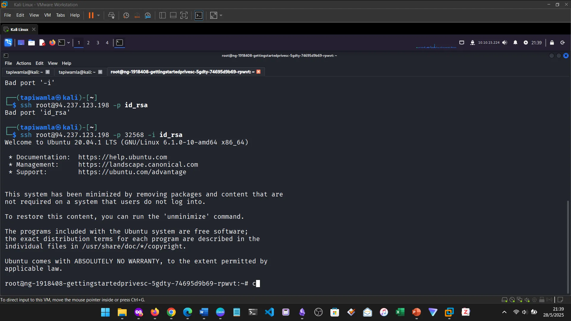
Task: Open the Kali applications menu
Action: pyautogui.click(x=8, y=43)
